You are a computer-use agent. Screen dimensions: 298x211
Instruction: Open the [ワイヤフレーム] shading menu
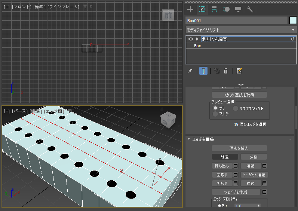pos(63,7)
